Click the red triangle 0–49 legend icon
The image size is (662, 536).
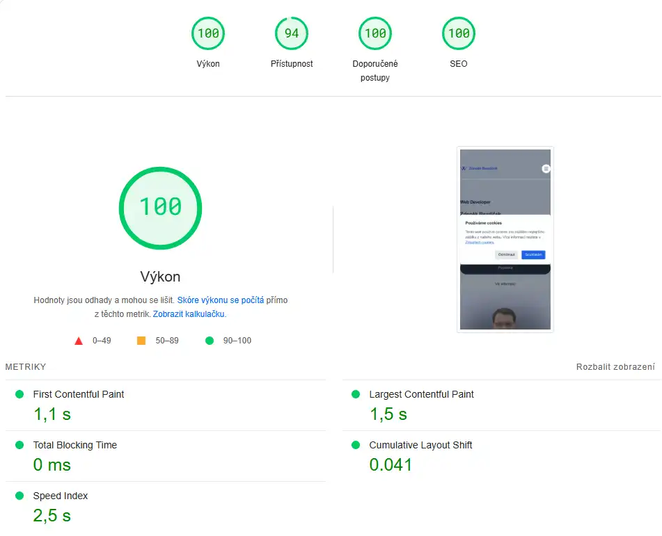click(x=78, y=340)
